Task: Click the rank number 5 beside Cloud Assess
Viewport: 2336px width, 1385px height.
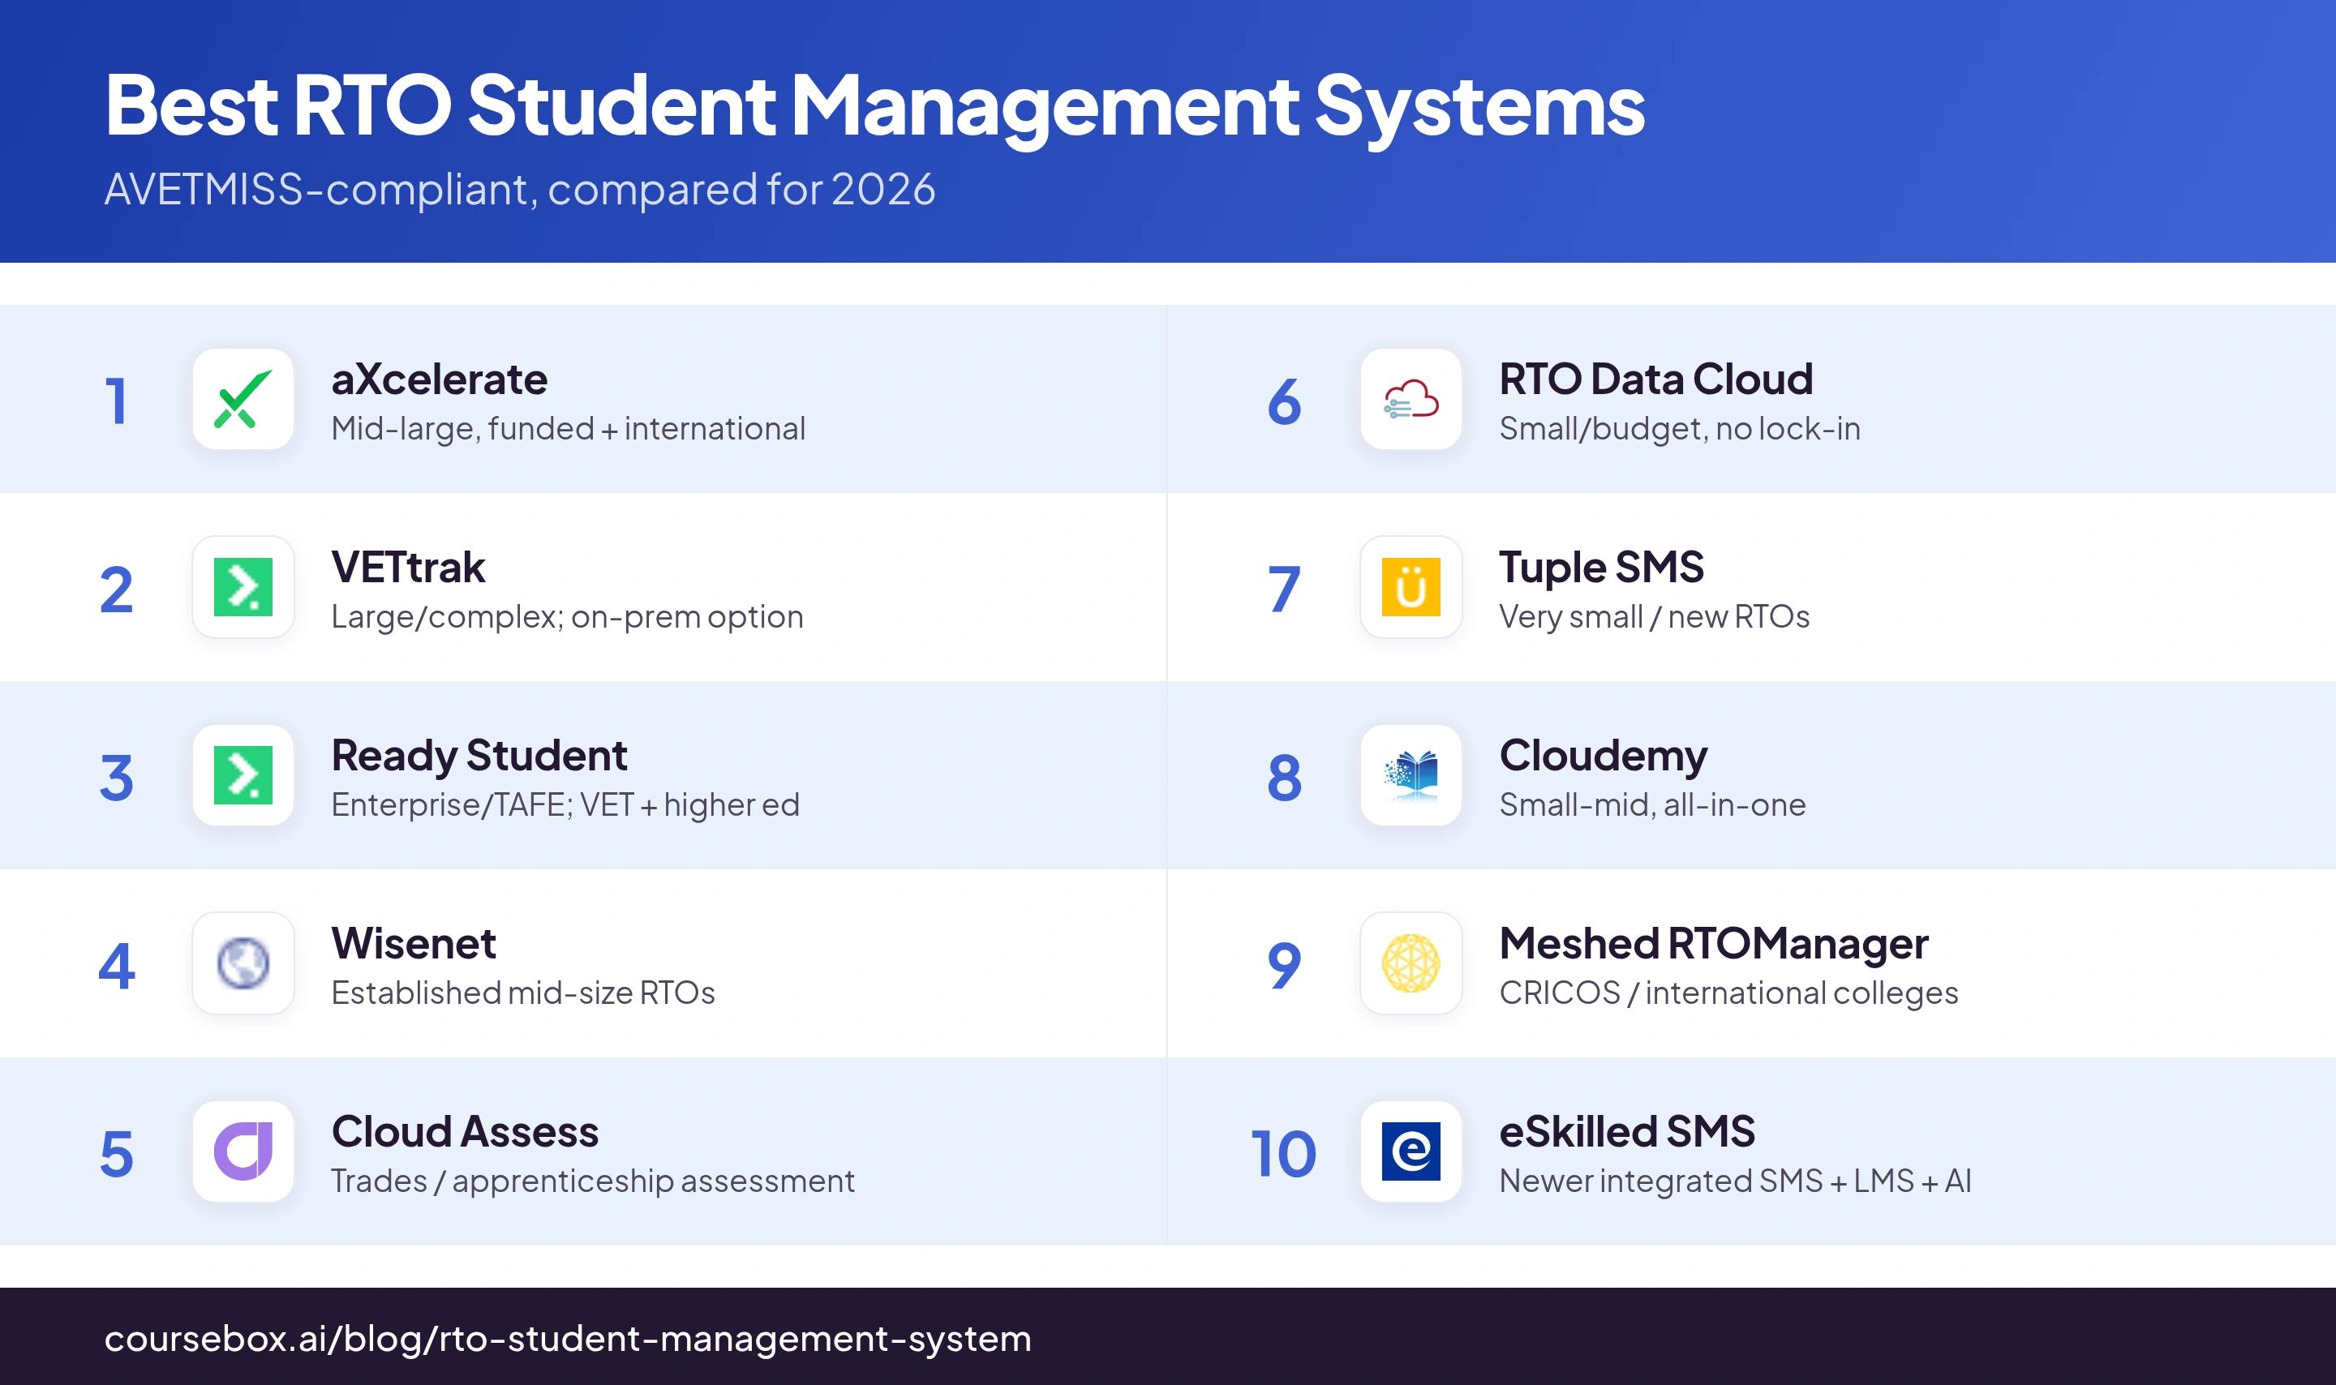Action: [x=117, y=1154]
